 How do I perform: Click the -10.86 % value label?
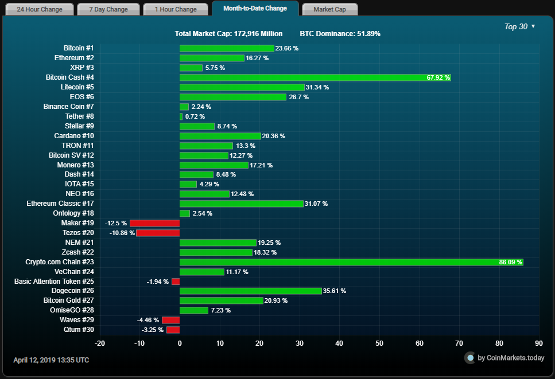[x=122, y=233]
